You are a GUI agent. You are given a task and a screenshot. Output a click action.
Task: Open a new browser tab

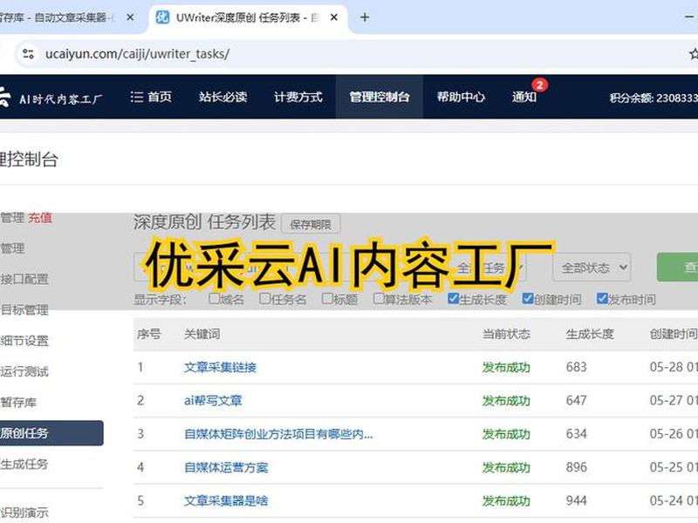pyautogui.click(x=365, y=17)
